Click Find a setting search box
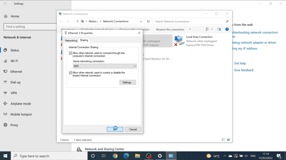Image resolution: width=286 pixels, height=160 pixels. coord(30,27)
